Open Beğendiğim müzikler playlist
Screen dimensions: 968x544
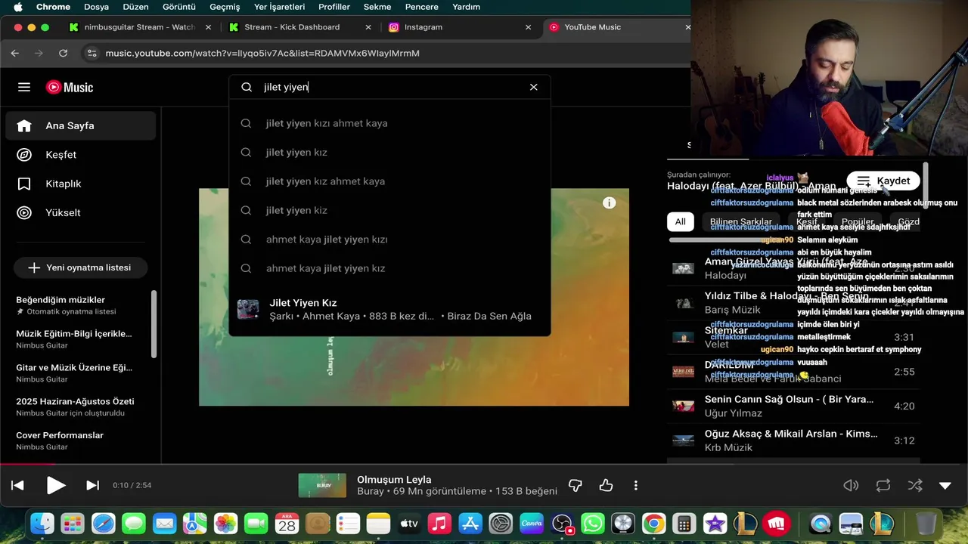[x=76, y=305]
